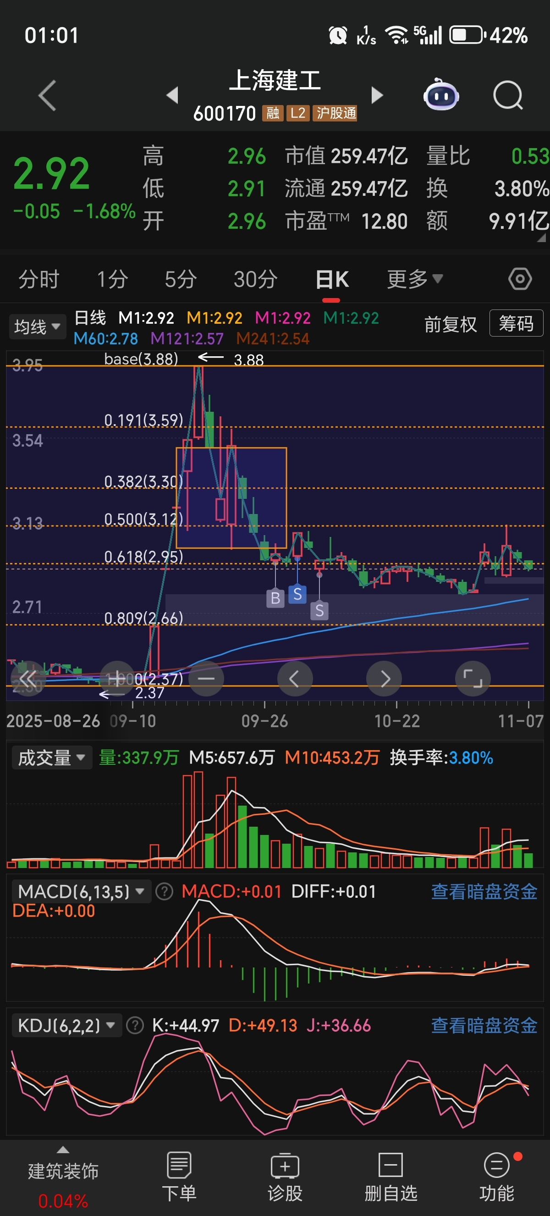
Task: Go to previous stock with left triangle
Action: coord(172,95)
